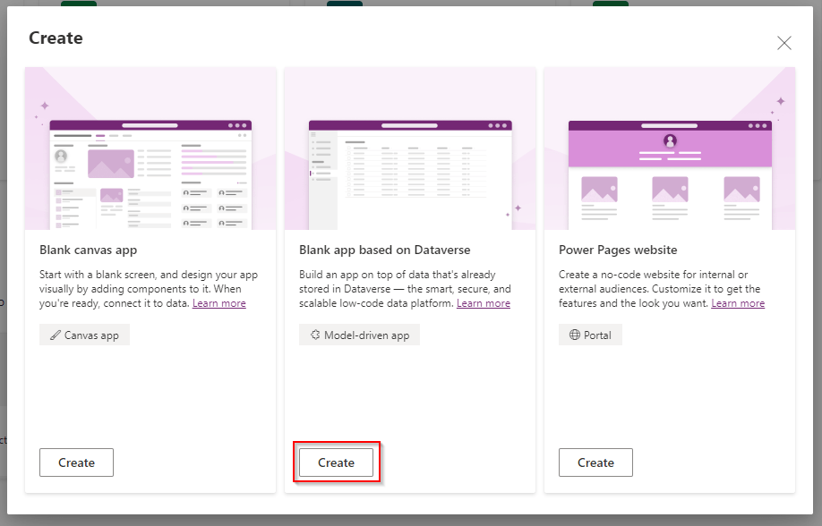
Task: Click the Dataverse app preview image
Action: coord(410,148)
